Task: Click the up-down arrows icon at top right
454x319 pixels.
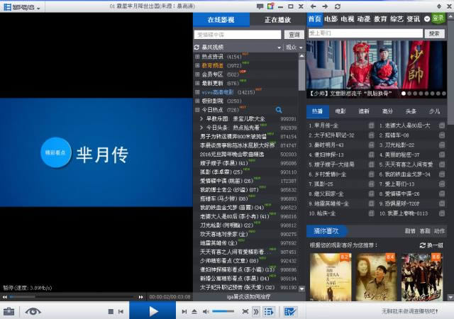Action: point(439,6)
